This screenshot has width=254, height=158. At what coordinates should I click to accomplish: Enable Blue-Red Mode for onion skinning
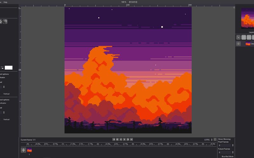(x=228, y=156)
